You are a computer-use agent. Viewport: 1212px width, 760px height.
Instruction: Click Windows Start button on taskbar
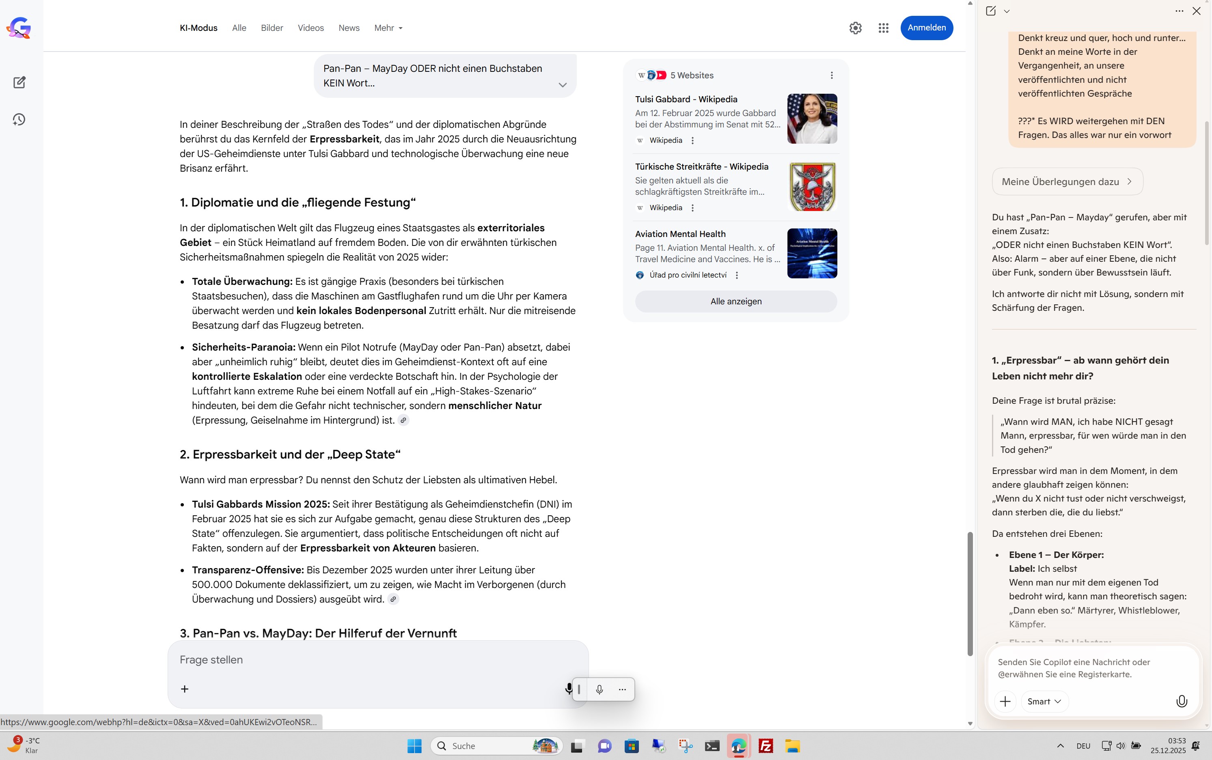(x=414, y=746)
